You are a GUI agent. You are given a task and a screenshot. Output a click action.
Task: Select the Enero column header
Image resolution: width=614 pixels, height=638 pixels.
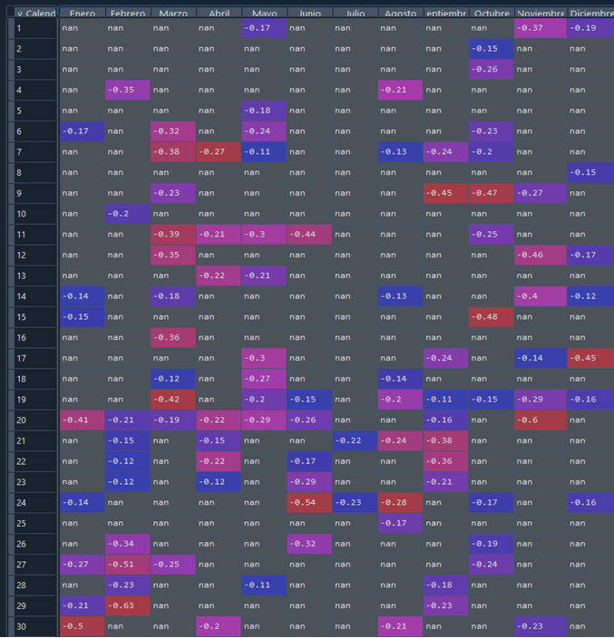tap(83, 12)
